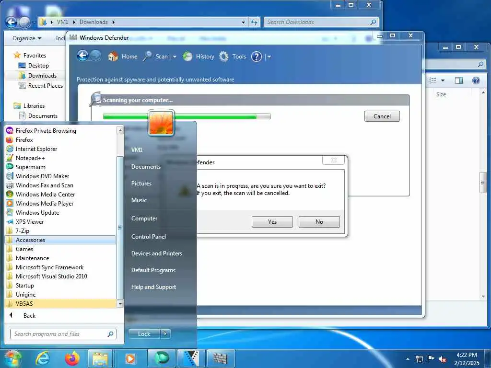Viewport: 491px width, 368px height.
Task: Click Yes to exit the scan
Action: tap(272, 221)
